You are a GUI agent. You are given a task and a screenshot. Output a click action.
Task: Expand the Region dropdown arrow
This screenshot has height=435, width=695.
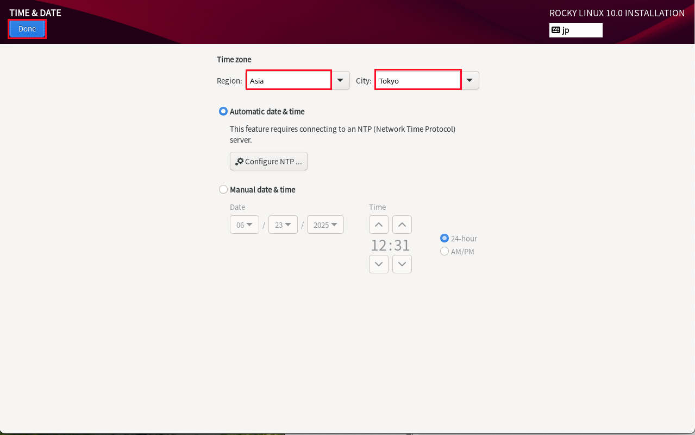340,80
